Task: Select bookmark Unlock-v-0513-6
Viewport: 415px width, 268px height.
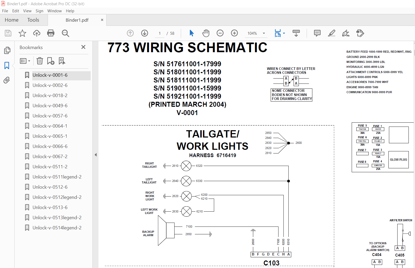Action: pyautogui.click(x=50, y=207)
